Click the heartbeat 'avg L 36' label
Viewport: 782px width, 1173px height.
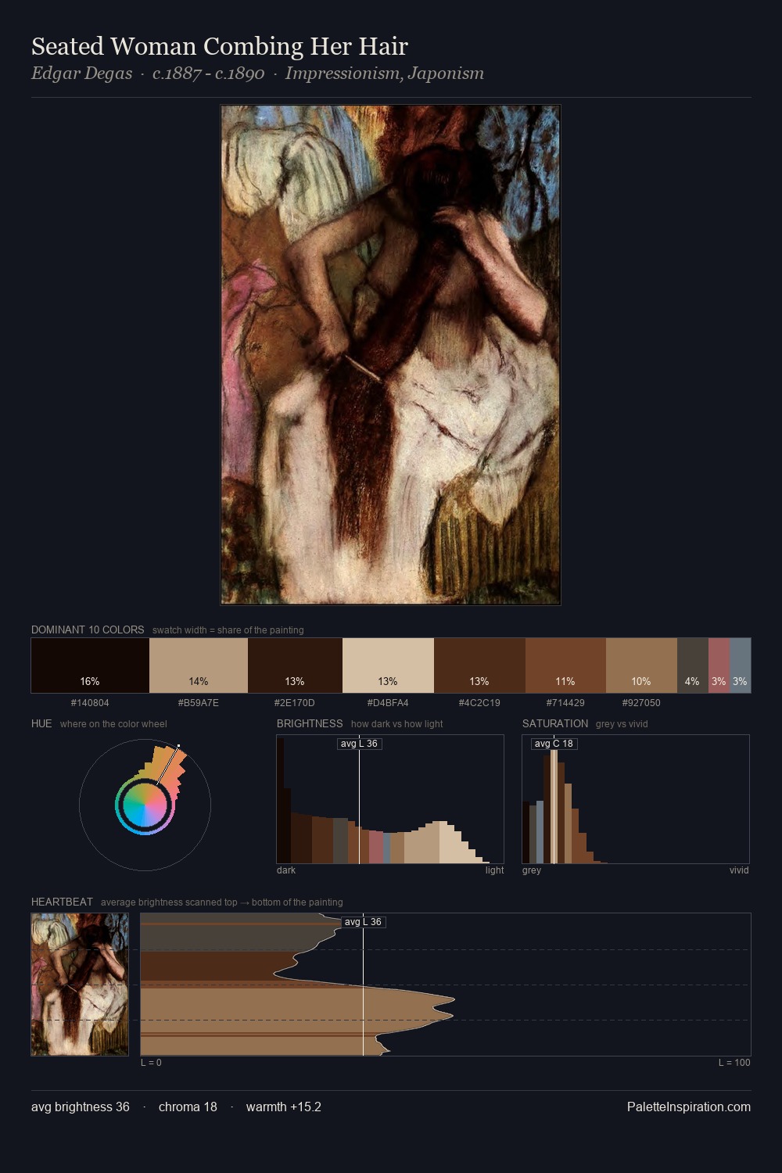[363, 922]
